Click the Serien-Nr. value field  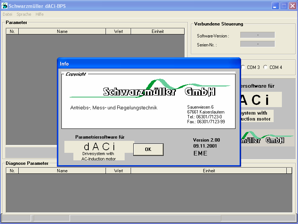258,44
